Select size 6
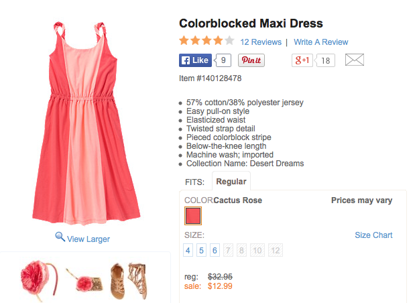 coord(215,251)
